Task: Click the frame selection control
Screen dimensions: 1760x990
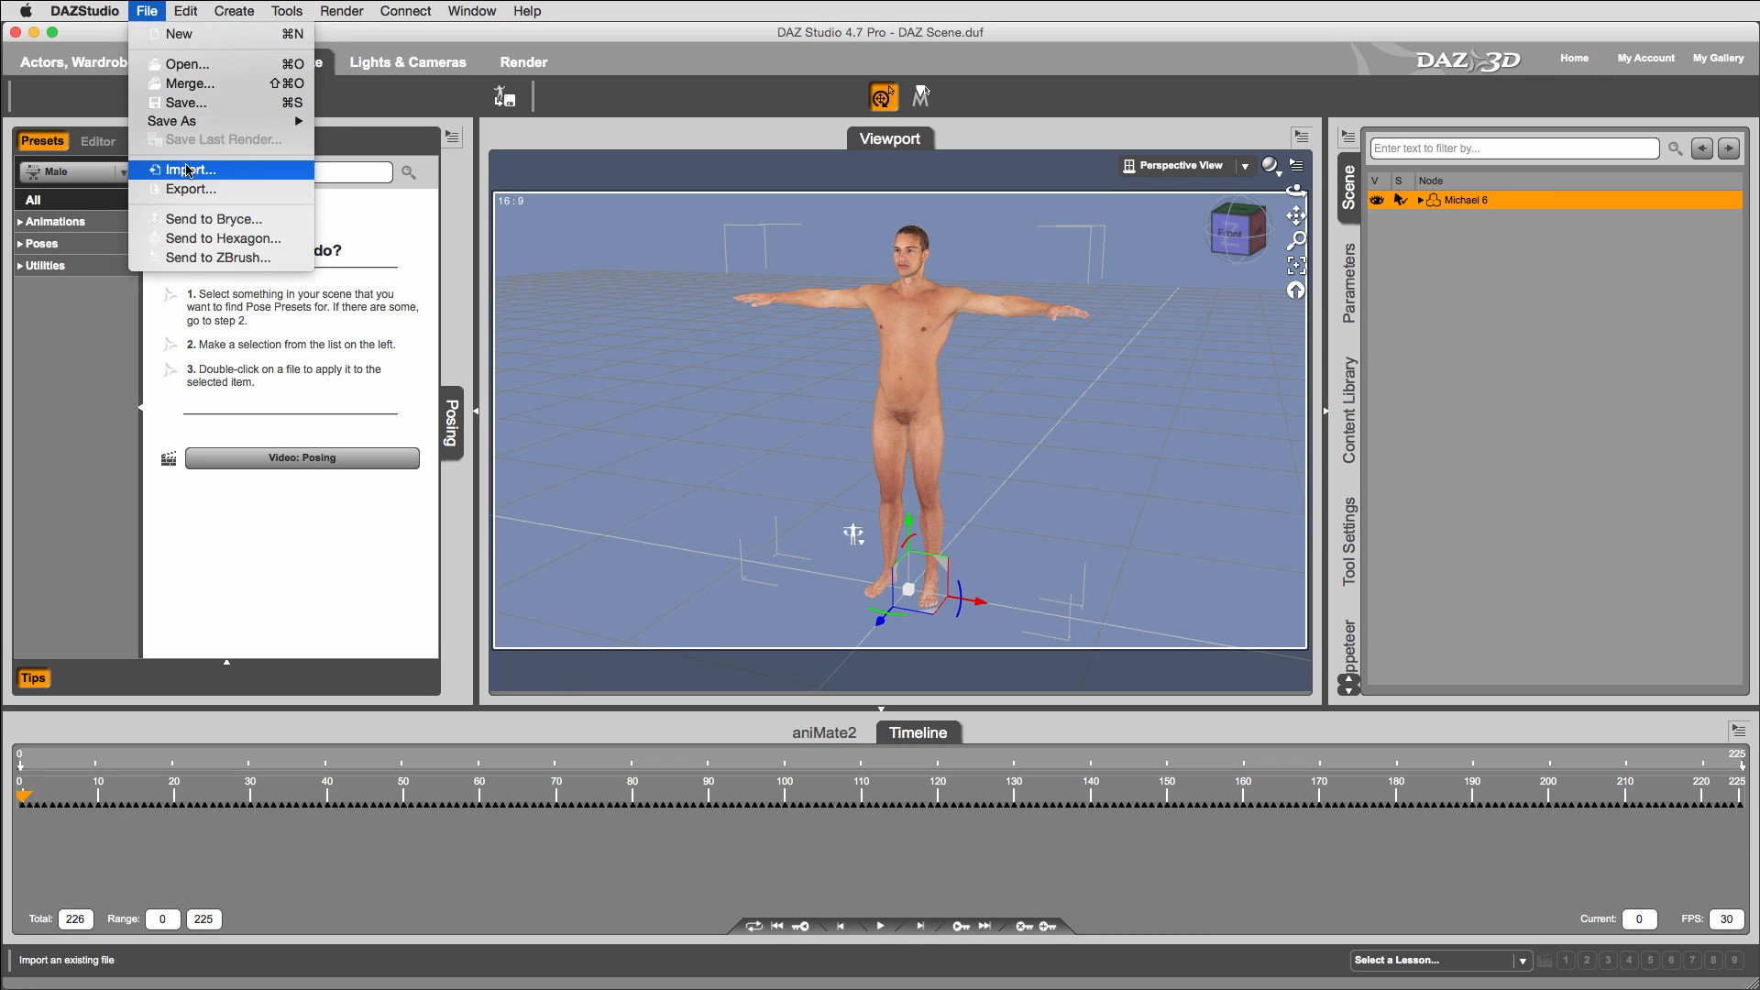Action: (1296, 266)
